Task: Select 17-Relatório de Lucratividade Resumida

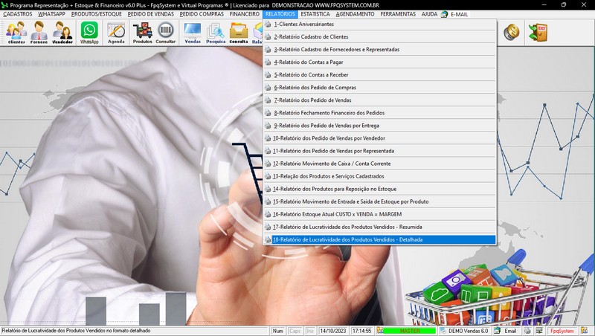Action: click(379, 227)
